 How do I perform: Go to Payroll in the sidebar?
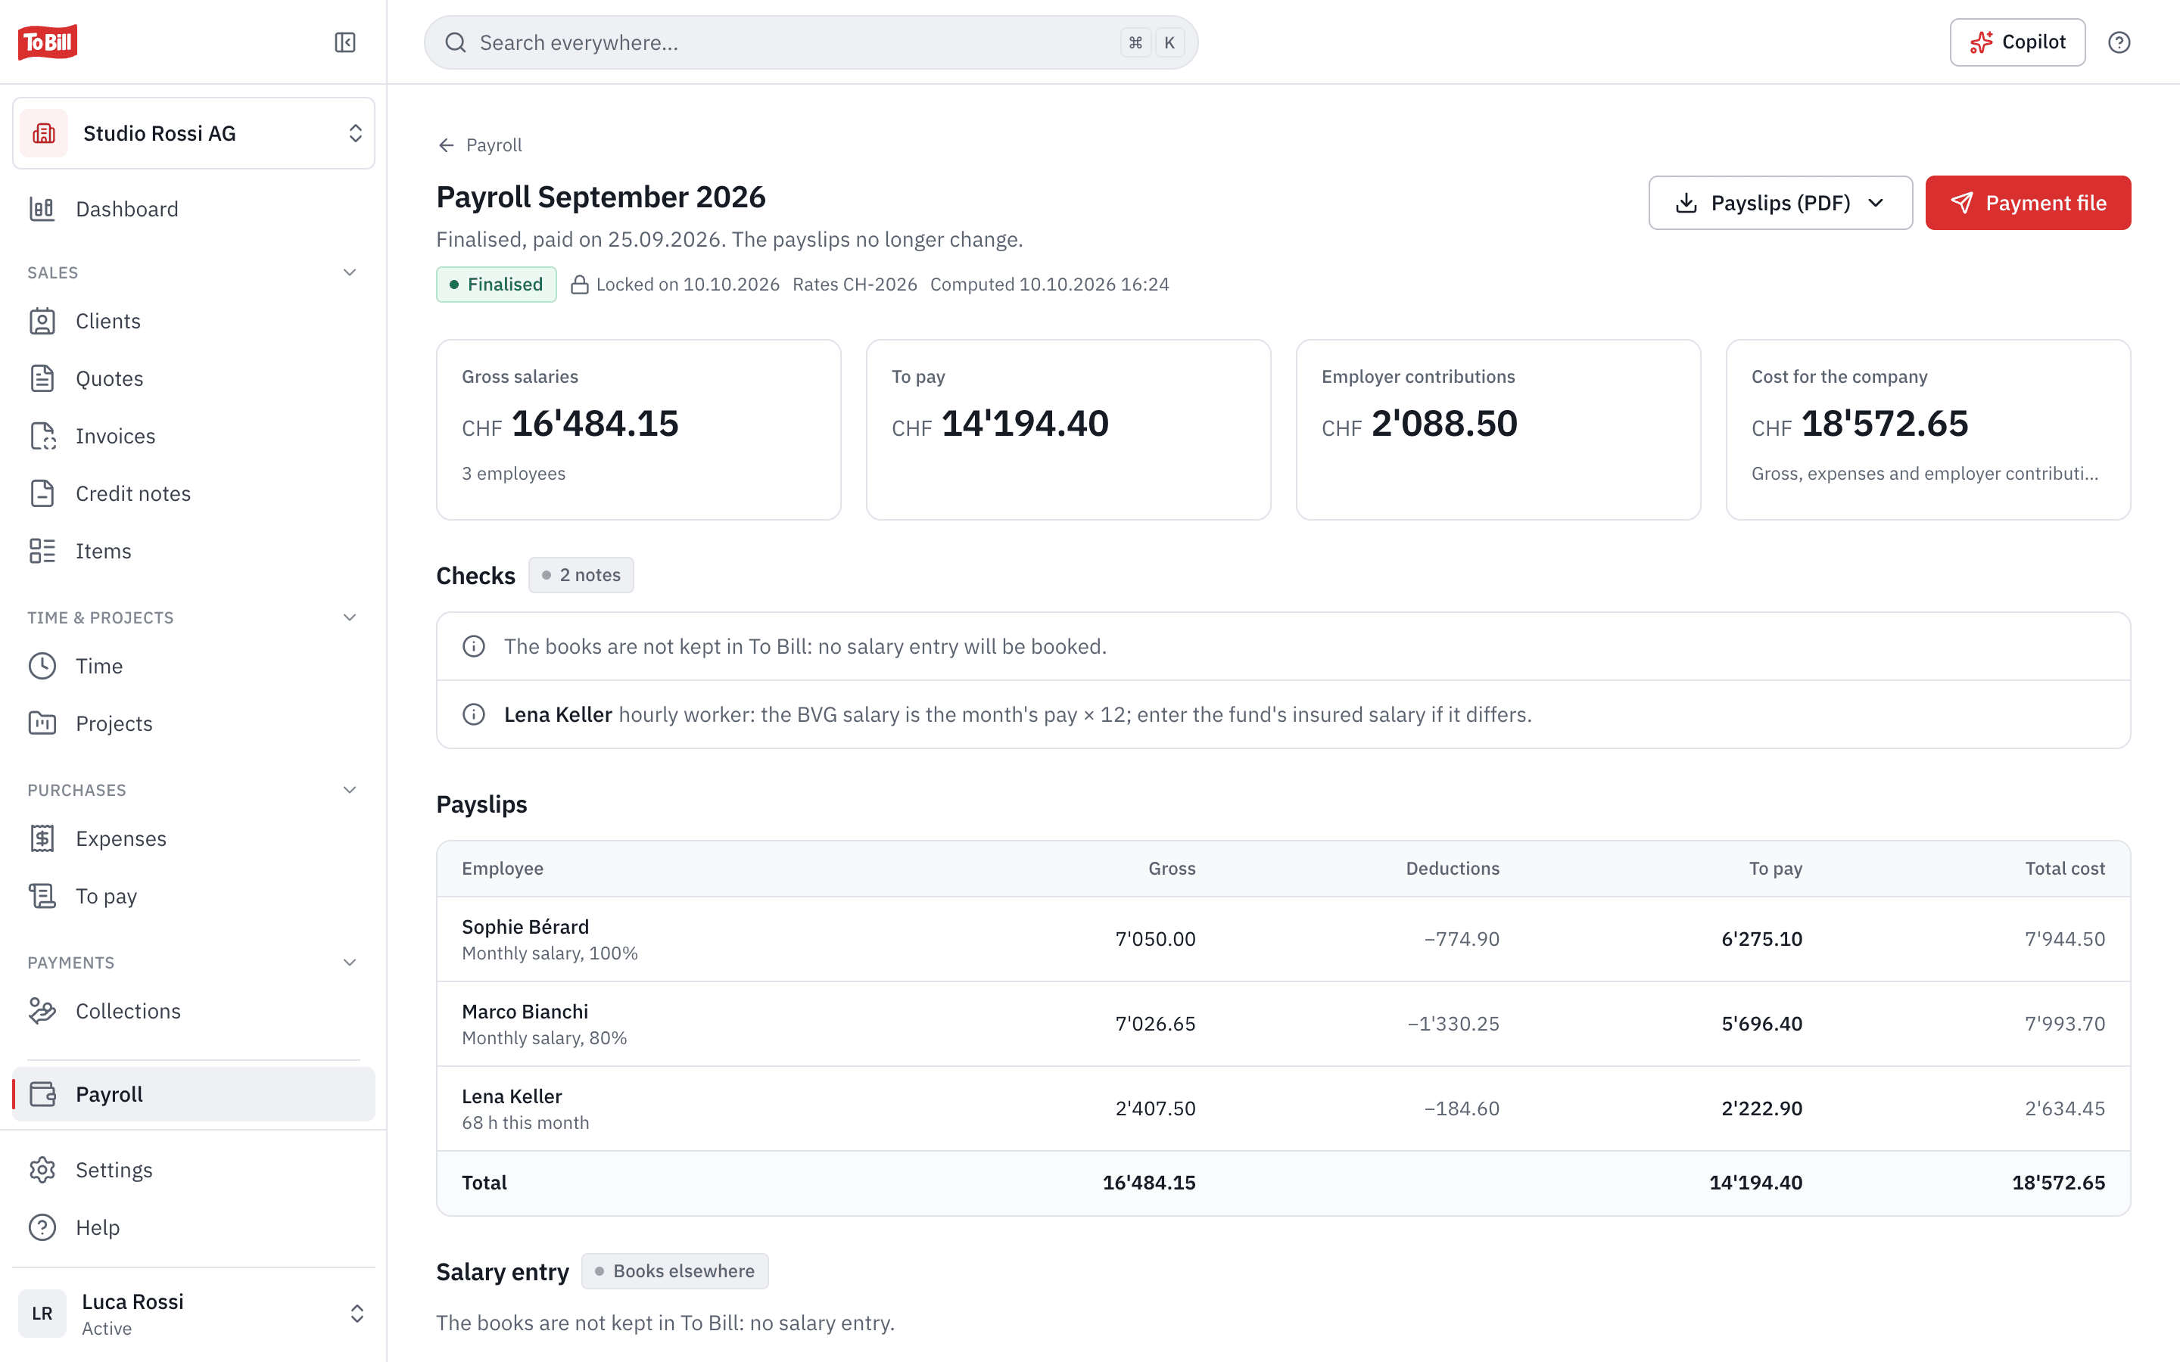pos(194,1094)
